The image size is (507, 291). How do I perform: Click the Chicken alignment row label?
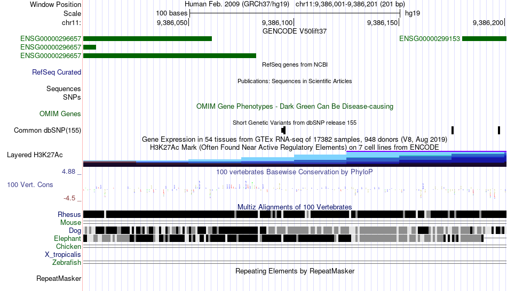pos(68,246)
